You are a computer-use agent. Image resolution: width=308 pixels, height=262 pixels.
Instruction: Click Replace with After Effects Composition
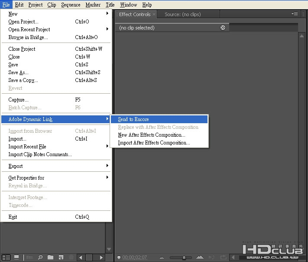click(x=159, y=127)
